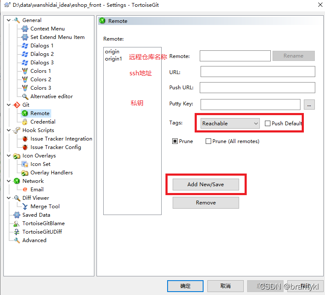
Task: Collapse the General tree node
Action: 9,20
